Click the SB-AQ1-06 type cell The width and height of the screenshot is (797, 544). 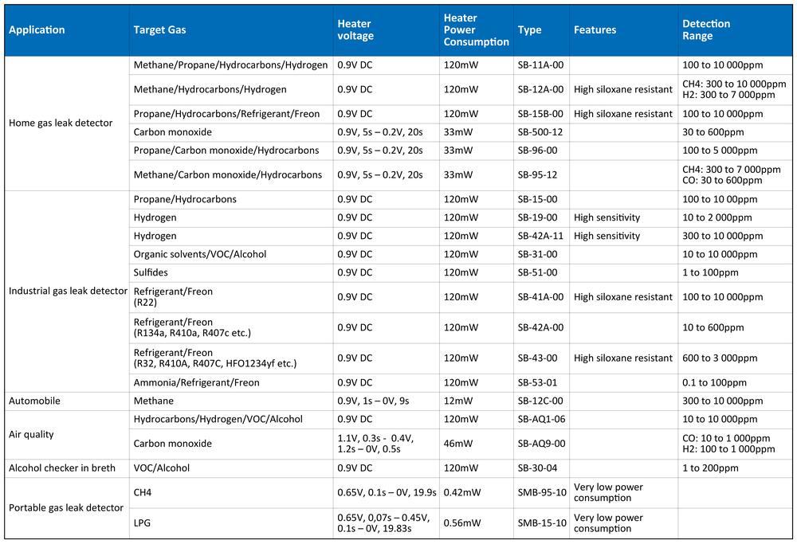click(x=542, y=419)
